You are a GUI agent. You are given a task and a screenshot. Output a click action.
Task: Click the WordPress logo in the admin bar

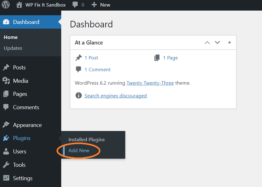click(x=6, y=5)
